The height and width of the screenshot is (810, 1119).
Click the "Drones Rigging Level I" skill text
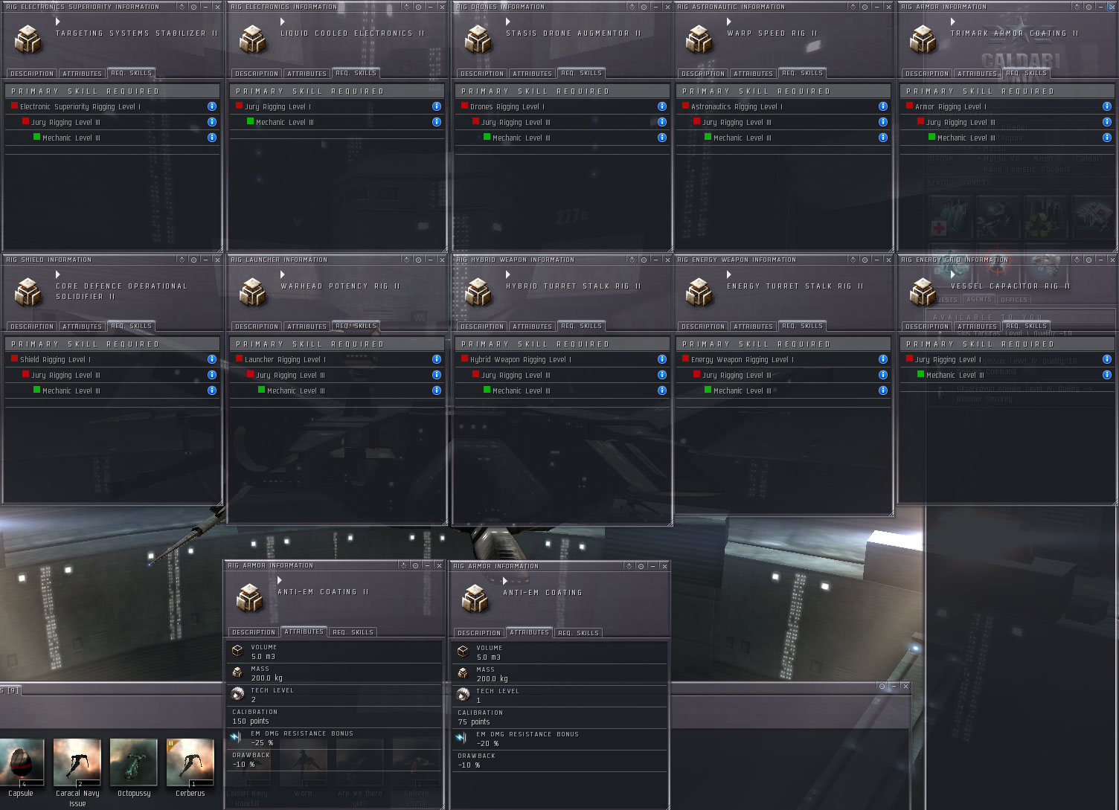click(507, 107)
